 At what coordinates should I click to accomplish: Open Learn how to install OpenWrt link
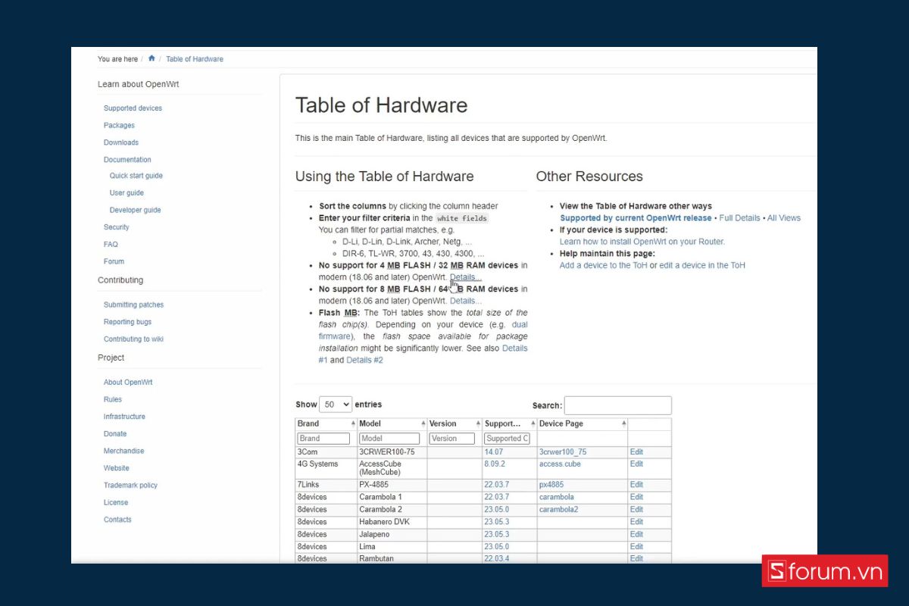[x=642, y=242]
